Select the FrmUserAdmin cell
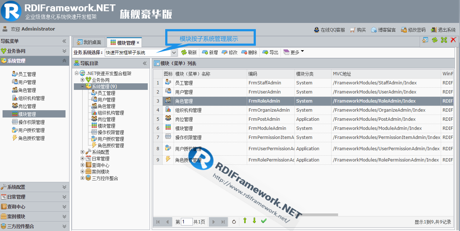 click(x=271, y=92)
